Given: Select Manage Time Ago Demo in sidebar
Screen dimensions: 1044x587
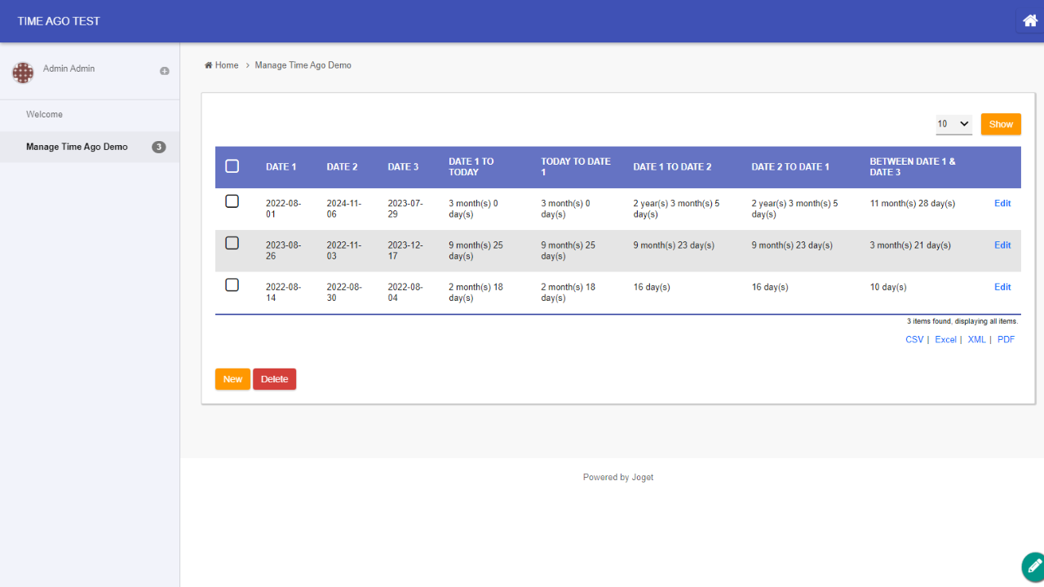Looking at the screenshot, I should coord(77,148).
